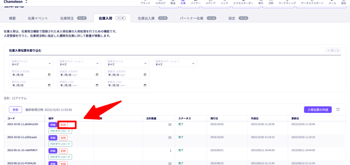
Task: Open the 設定 beta tab
Action: coord(238,18)
